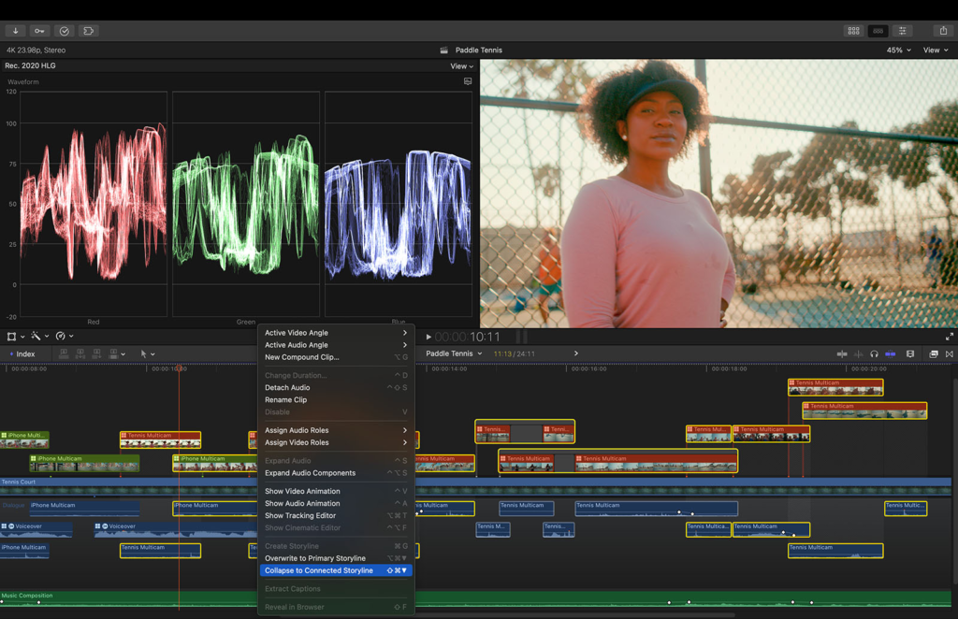958x619 pixels.
Task: Open the Effects browser icon
Action: 933,354
